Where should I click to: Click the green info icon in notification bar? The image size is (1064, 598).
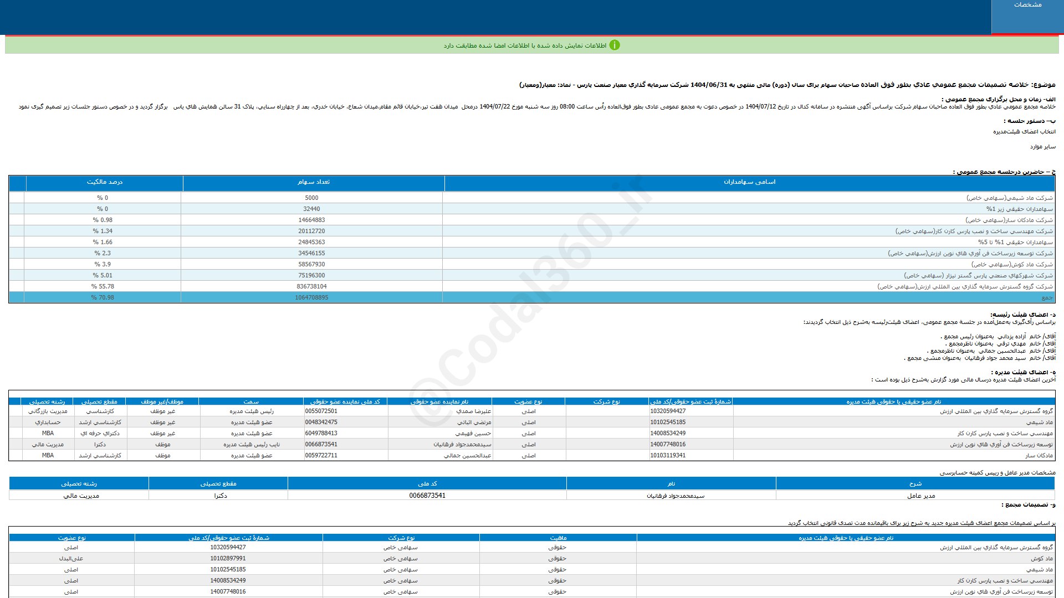click(x=614, y=45)
